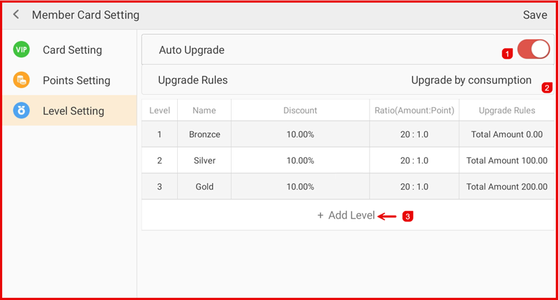
Task: Click the Bronzce row discount 10.00%
Action: [300, 134]
